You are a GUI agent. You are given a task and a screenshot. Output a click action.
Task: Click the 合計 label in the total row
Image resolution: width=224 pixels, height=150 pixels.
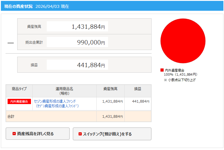point(11,116)
